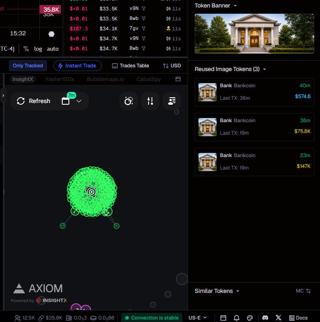320x322 pixels.
Task: Open the bubble map filter sliders
Action: [x=150, y=101]
